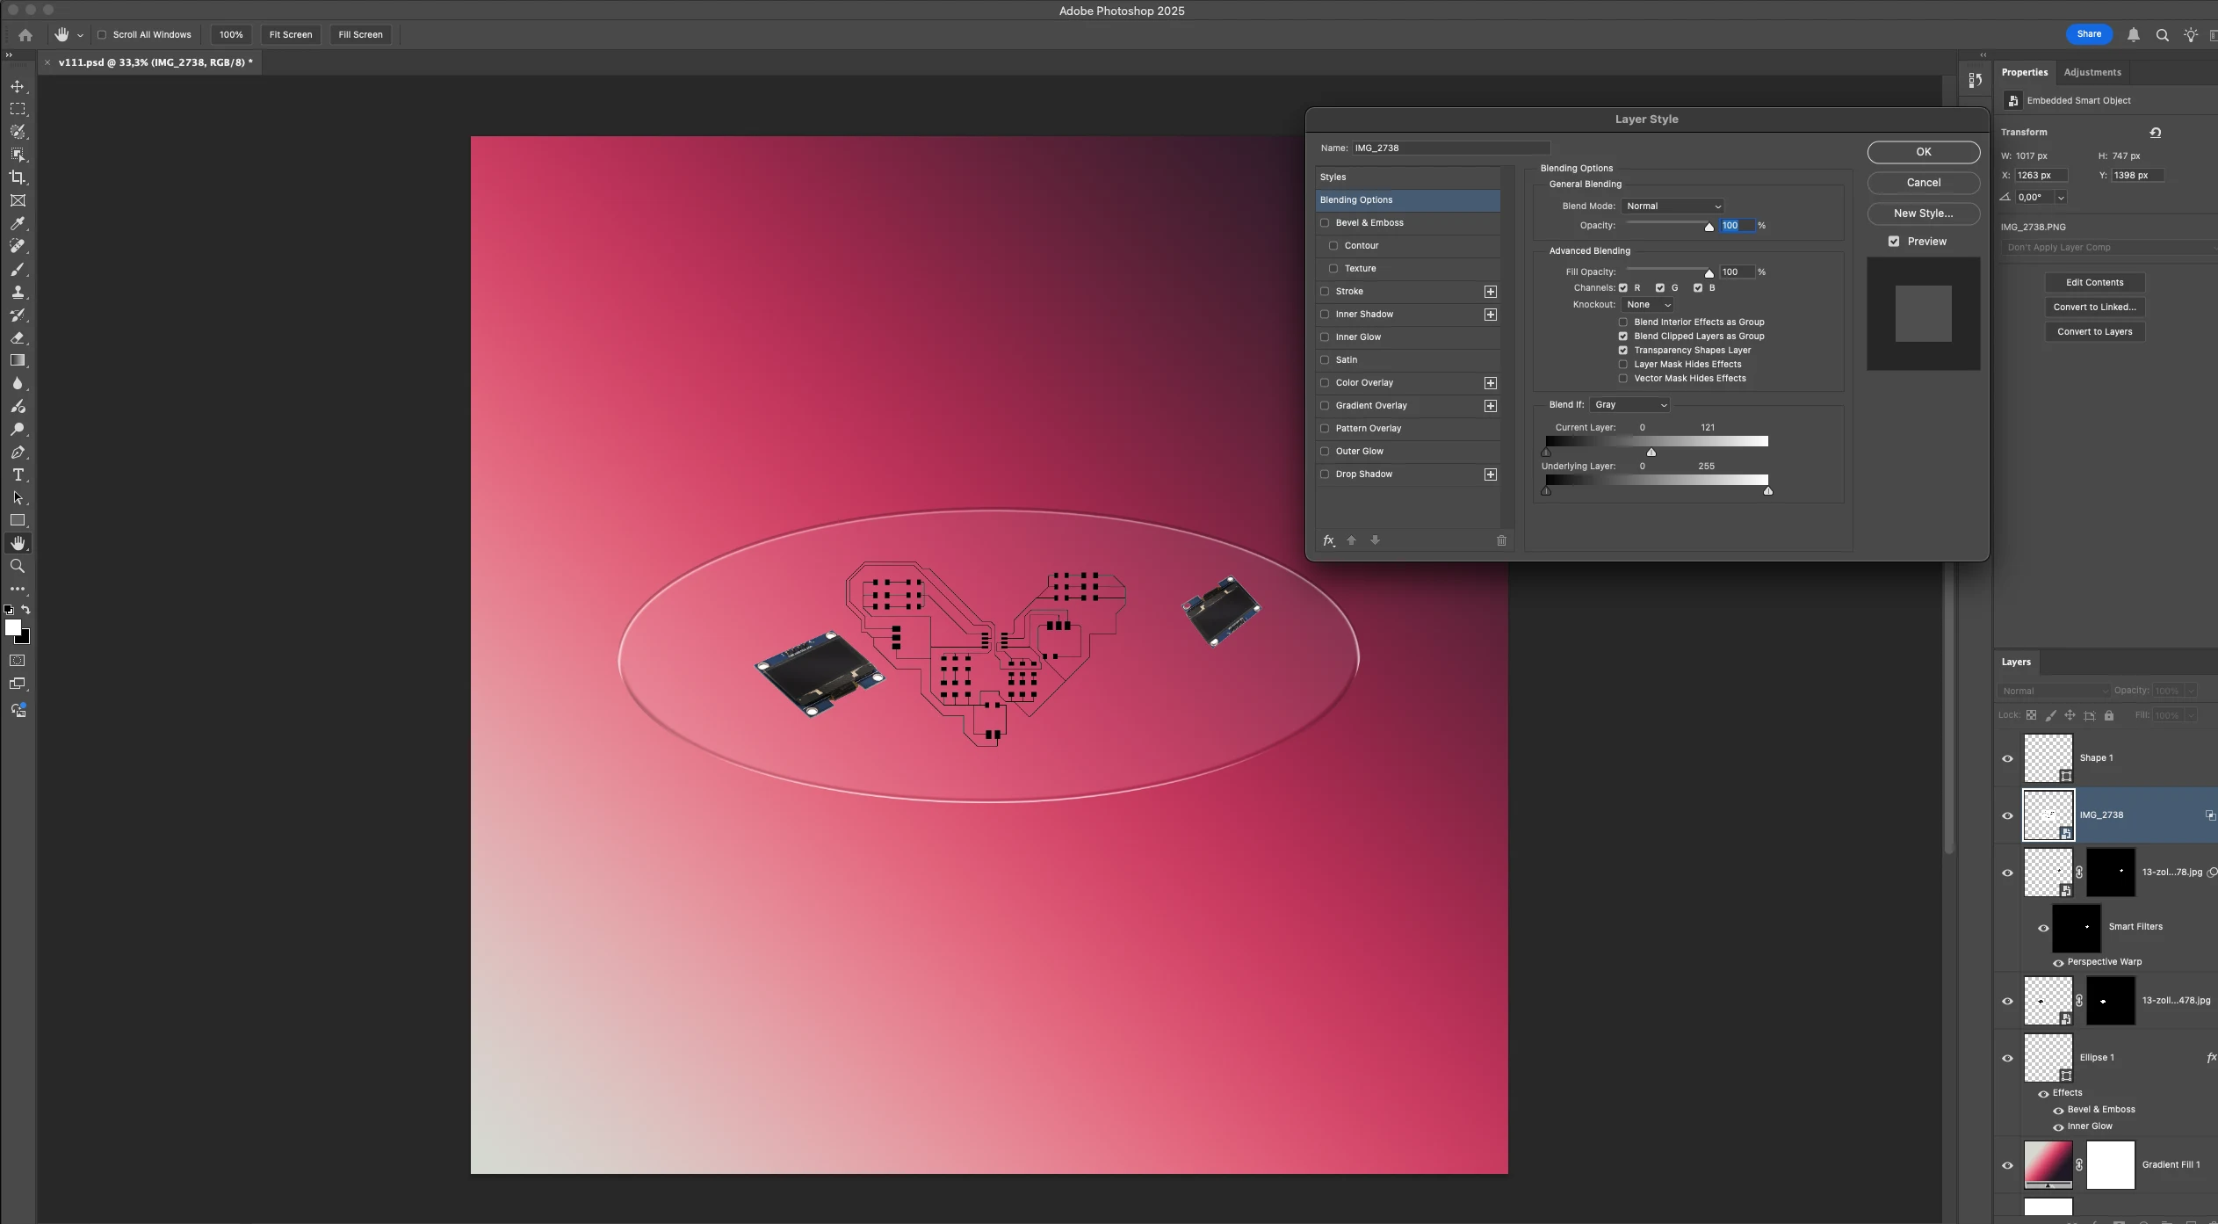Click Edit Contents button

pyautogui.click(x=2094, y=283)
